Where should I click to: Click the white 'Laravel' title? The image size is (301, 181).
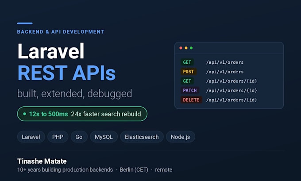tap(51, 51)
